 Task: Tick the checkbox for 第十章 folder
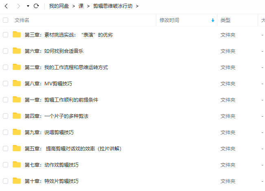tap(5, 181)
